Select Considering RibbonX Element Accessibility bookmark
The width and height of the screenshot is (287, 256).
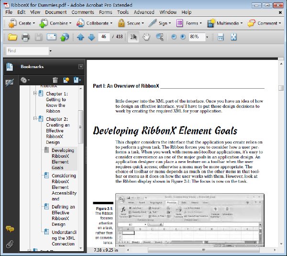[64, 187]
